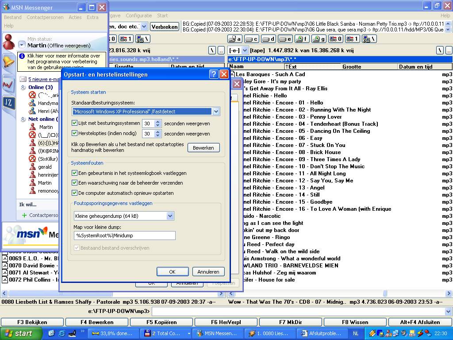
Task: Open Start menu in Total Commander
Action: 162,15
